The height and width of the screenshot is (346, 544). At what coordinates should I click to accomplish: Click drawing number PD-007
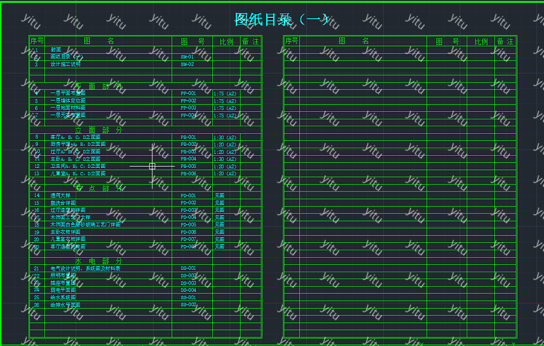tap(188, 239)
